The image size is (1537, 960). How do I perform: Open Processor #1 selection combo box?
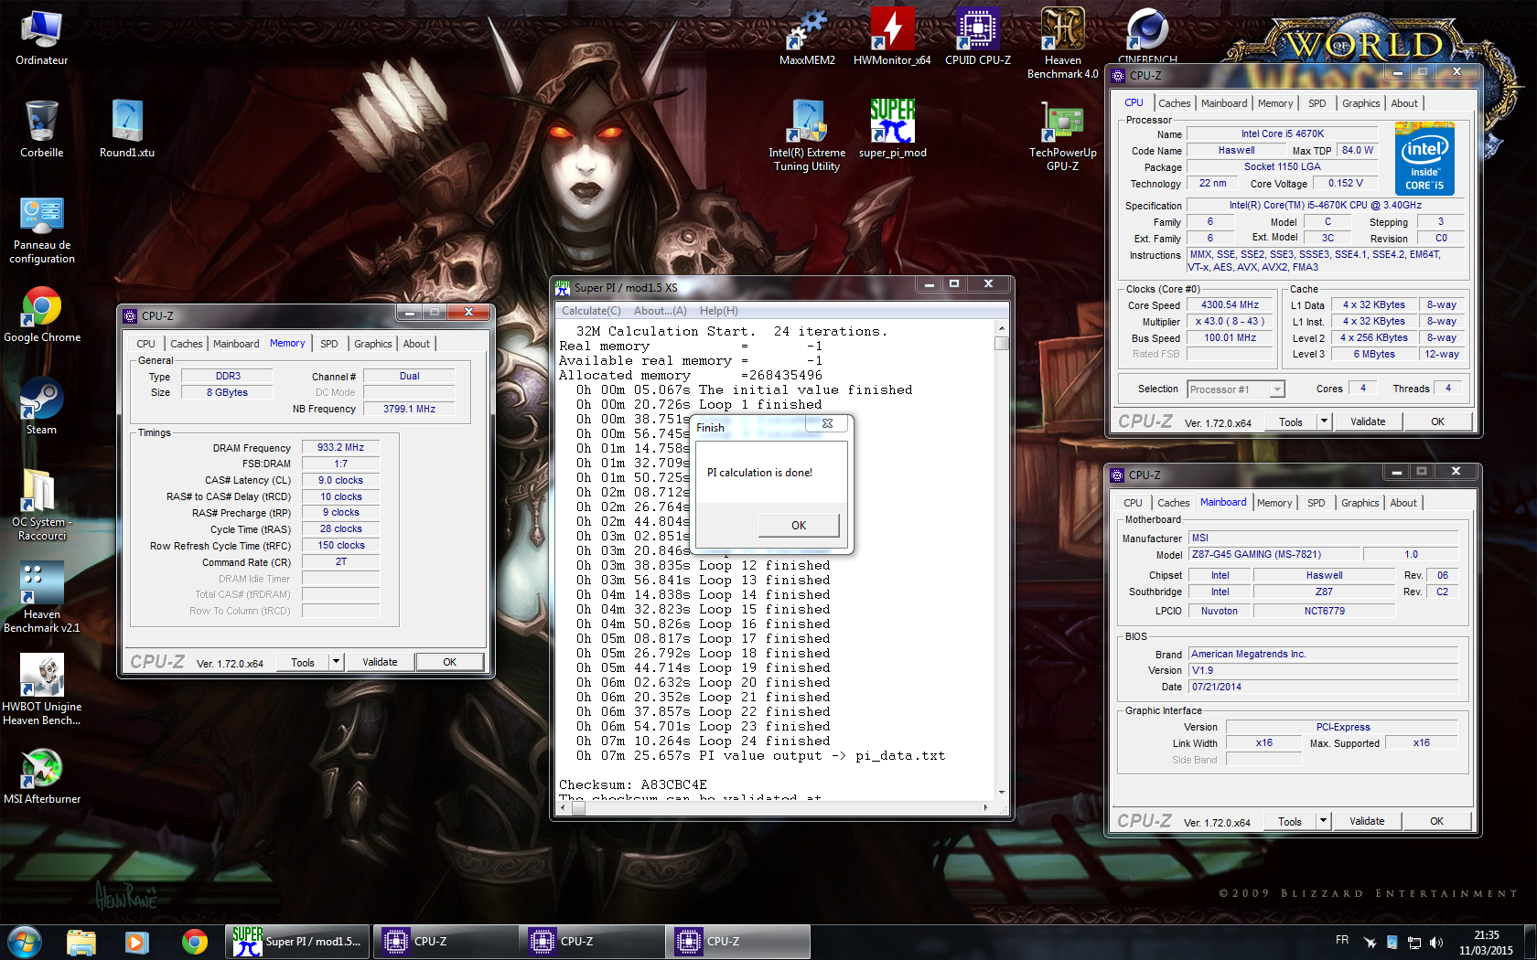point(1236,389)
